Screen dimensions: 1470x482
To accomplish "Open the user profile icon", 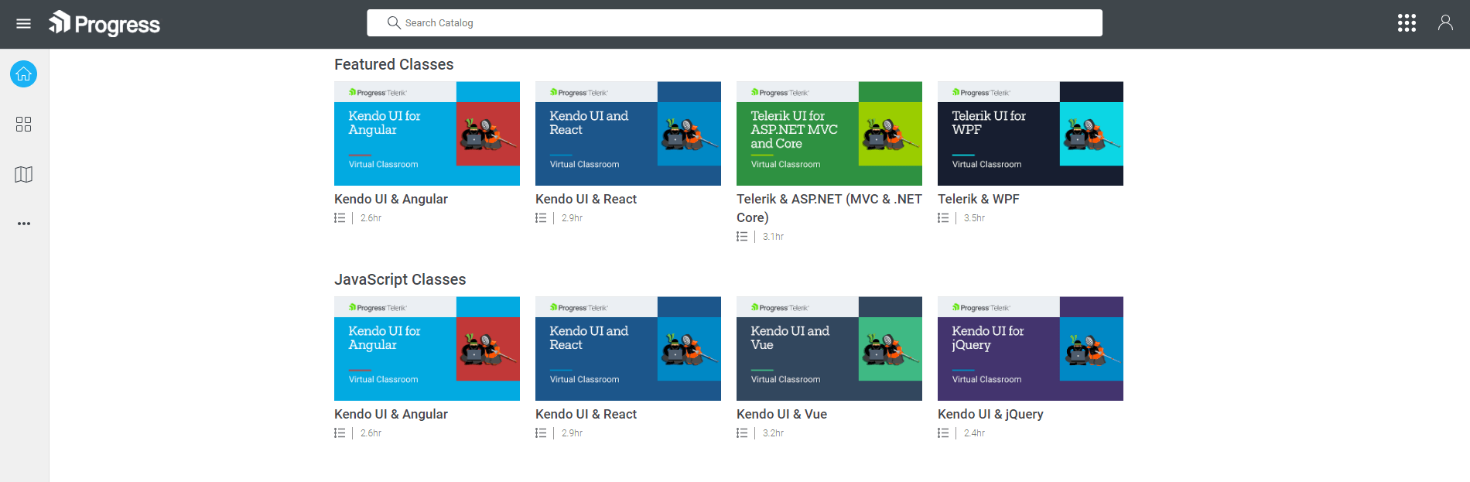I will [1445, 22].
